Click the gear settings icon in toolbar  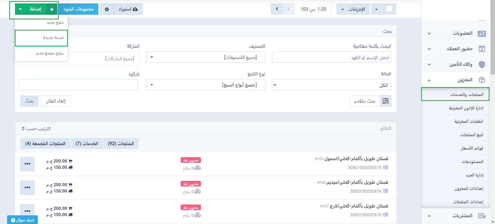[x=107, y=9]
